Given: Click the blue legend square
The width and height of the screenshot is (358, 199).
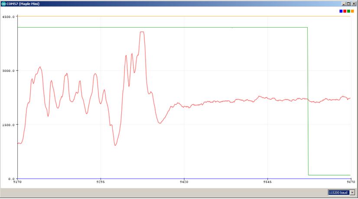Looking at the screenshot, I should pos(341,11).
